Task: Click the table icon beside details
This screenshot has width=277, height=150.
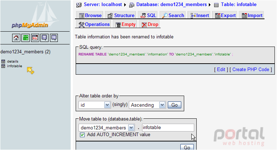Action: (3, 61)
